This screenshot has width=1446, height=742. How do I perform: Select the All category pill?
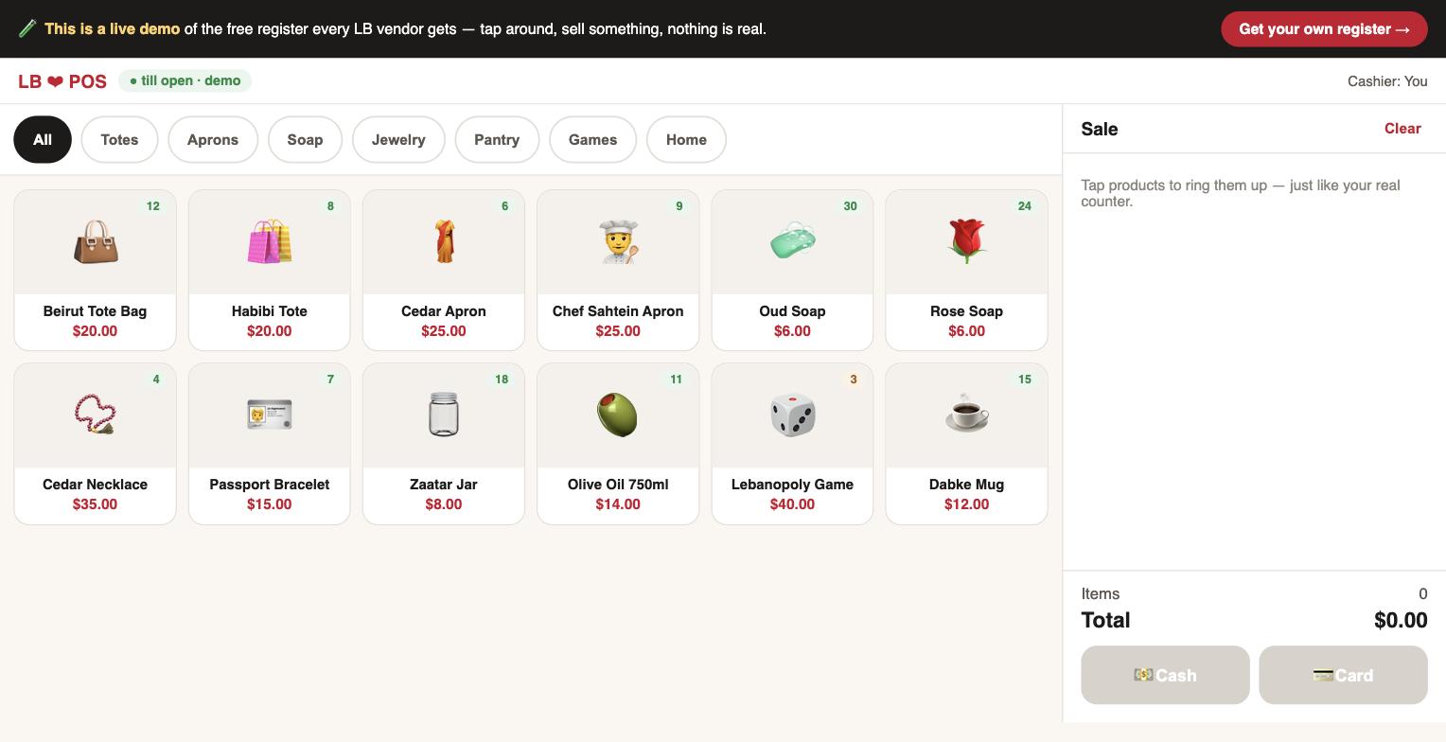(x=43, y=139)
